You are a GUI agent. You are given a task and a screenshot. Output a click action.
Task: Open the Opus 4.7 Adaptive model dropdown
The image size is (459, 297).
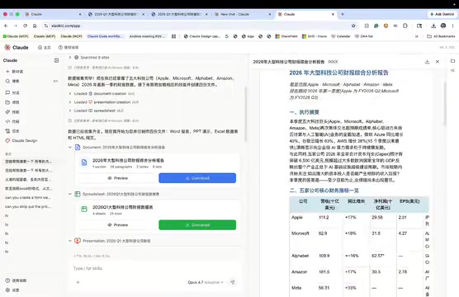(x=206, y=282)
